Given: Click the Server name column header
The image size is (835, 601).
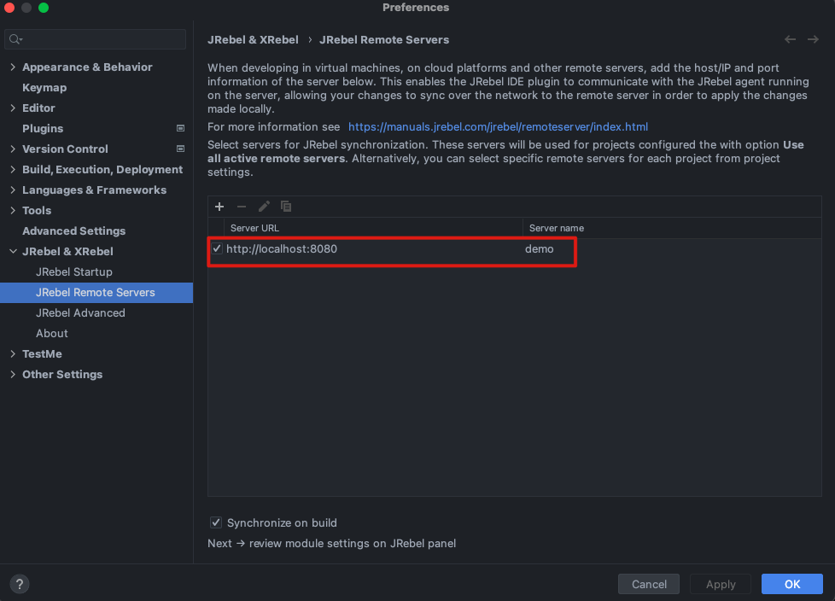Looking at the screenshot, I should click(x=672, y=228).
